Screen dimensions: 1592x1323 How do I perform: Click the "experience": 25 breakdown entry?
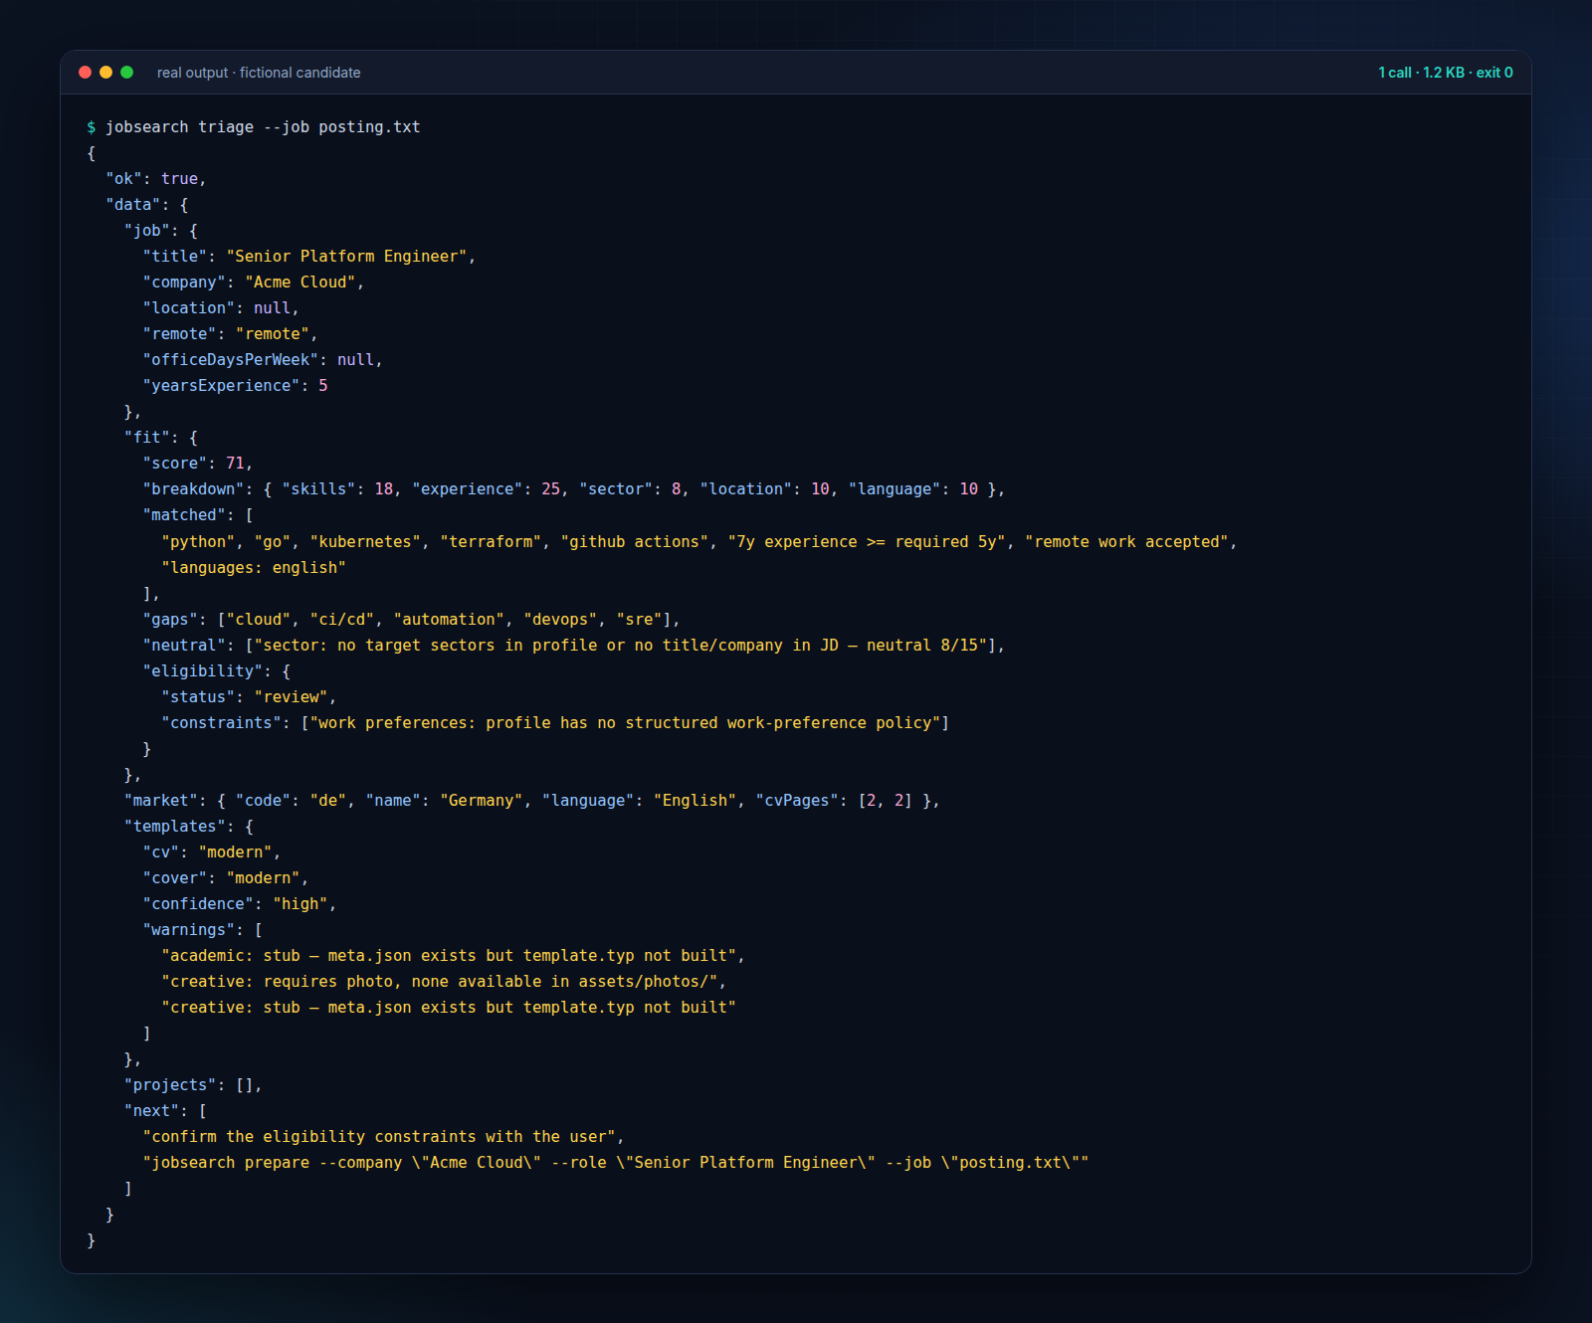coord(486,489)
